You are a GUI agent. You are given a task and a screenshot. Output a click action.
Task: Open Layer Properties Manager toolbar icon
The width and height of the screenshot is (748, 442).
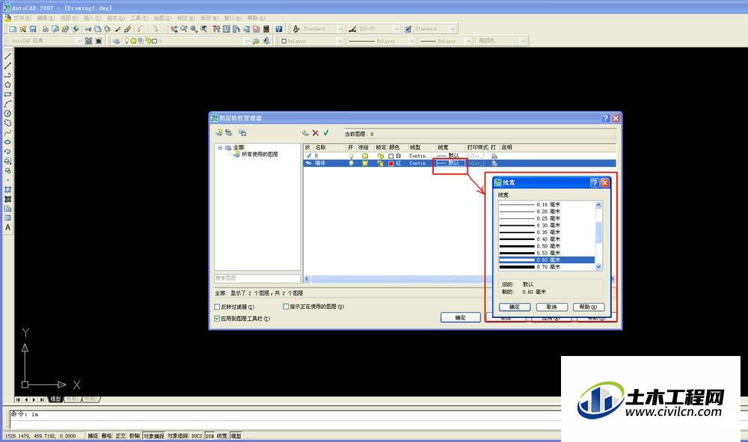pos(117,41)
